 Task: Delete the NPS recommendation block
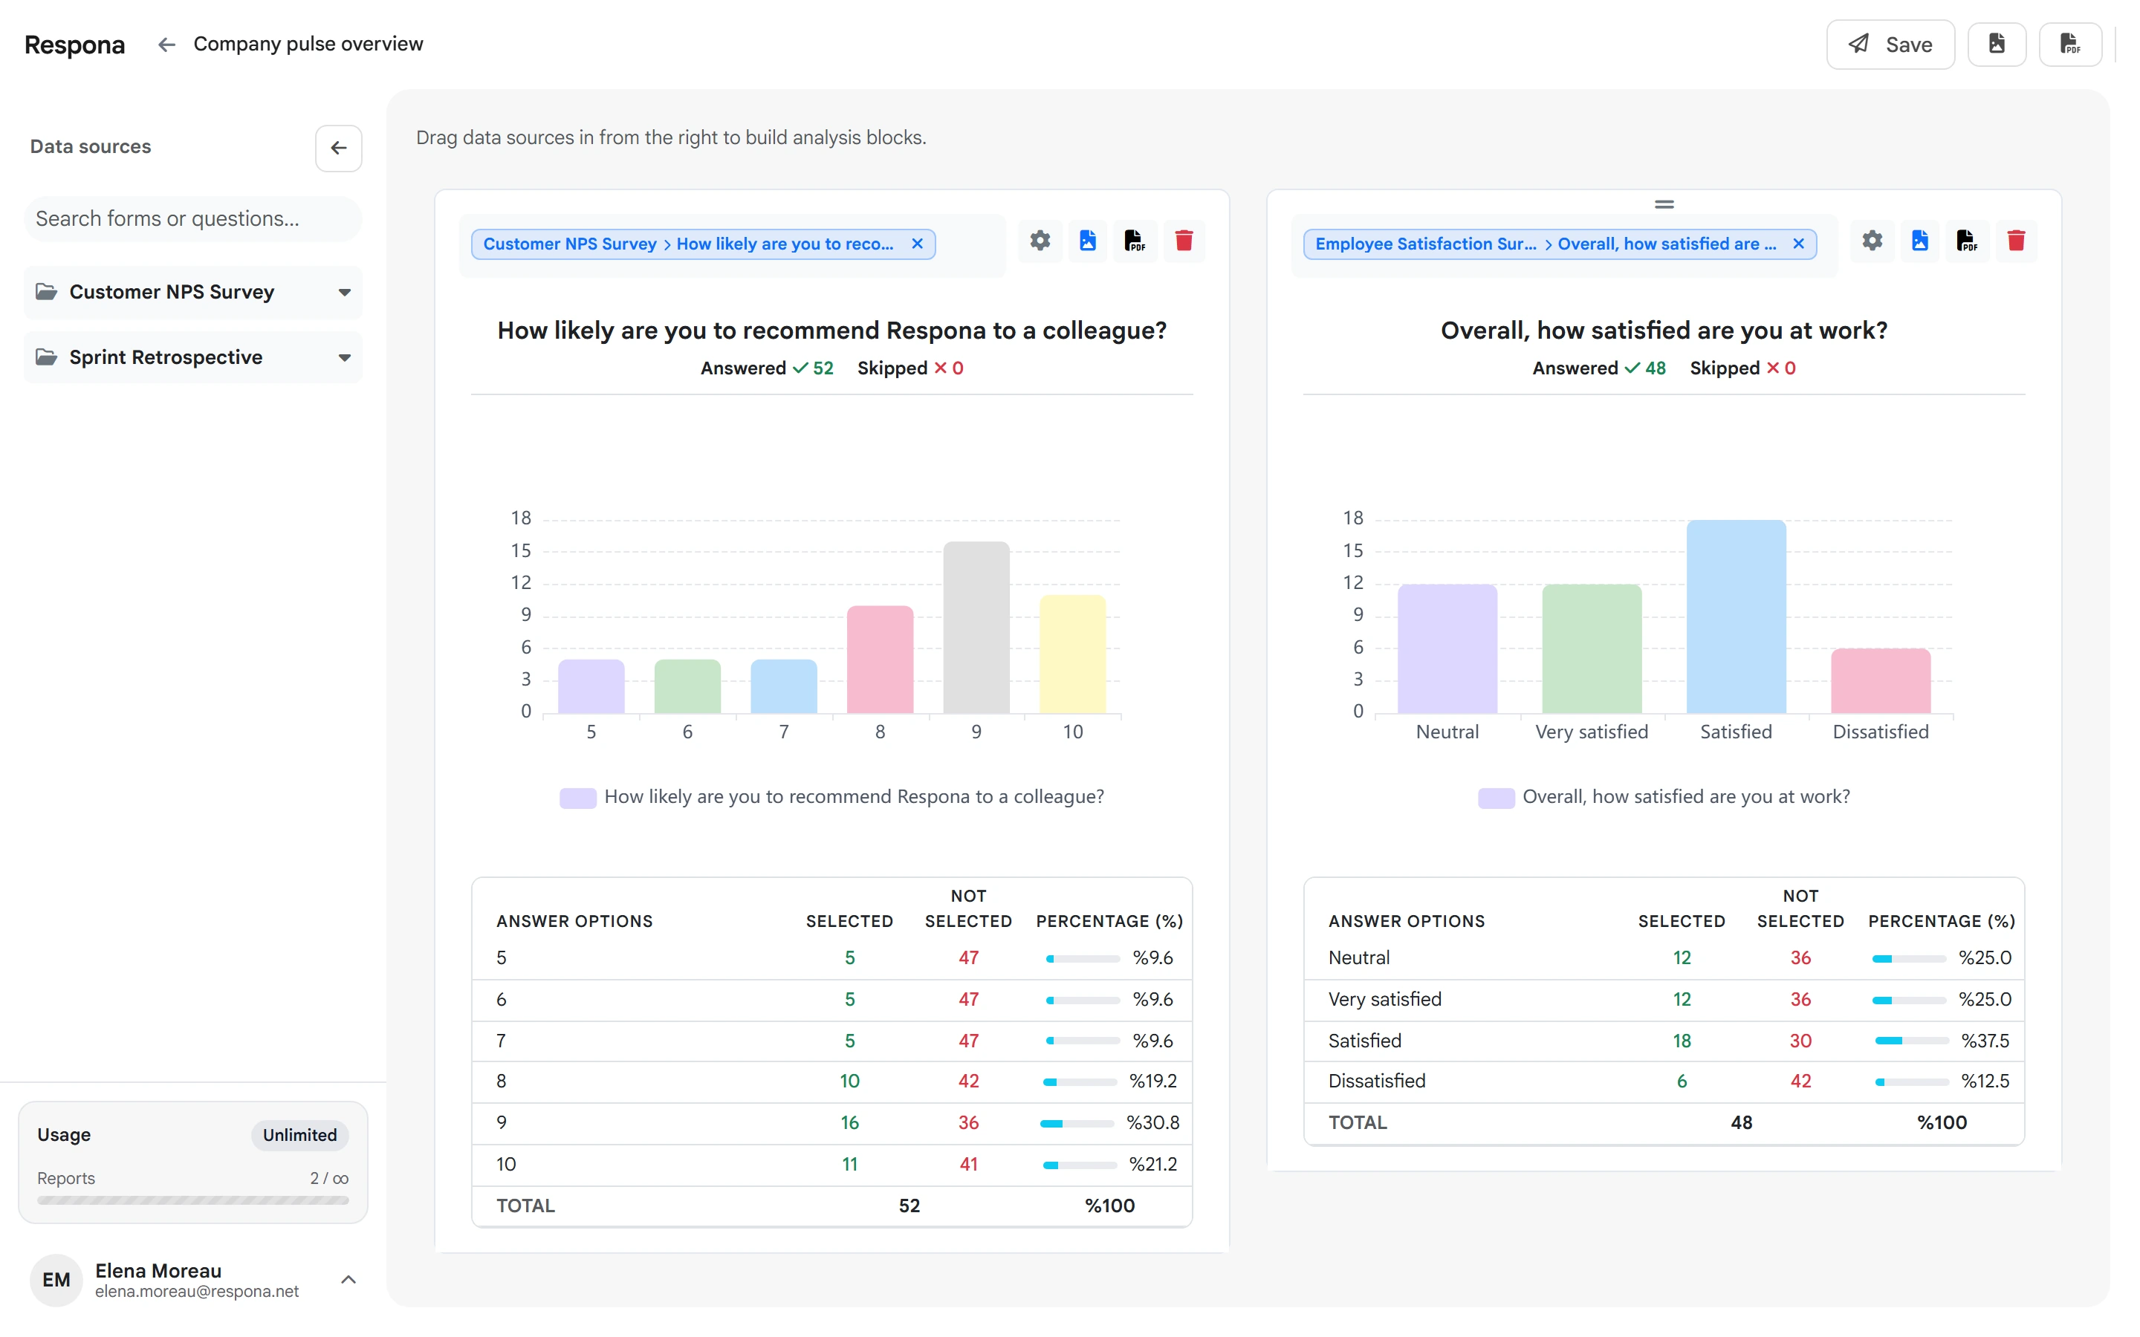pos(1183,241)
